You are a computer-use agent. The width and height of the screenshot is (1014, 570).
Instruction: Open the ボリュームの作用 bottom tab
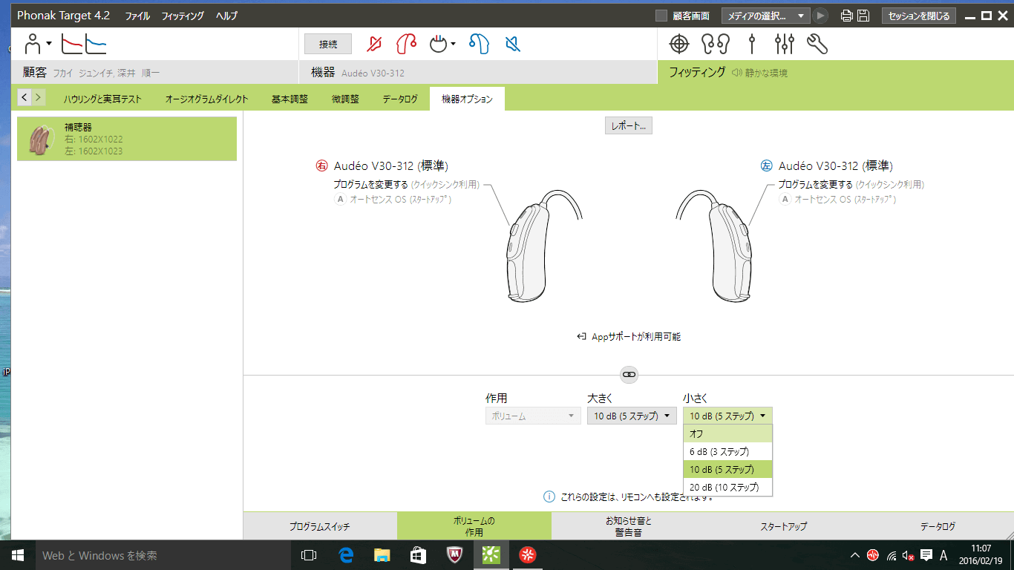click(474, 526)
